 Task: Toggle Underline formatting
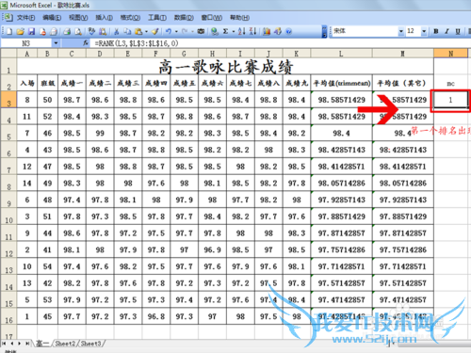458,31
